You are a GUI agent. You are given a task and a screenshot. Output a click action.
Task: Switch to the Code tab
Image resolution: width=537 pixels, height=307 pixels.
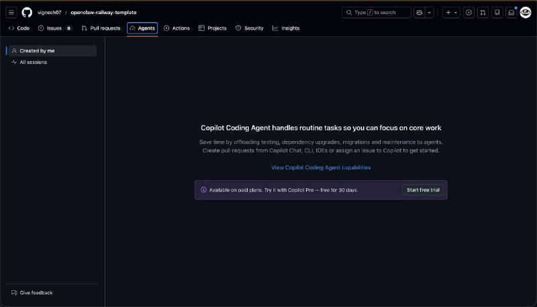pyautogui.click(x=19, y=28)
